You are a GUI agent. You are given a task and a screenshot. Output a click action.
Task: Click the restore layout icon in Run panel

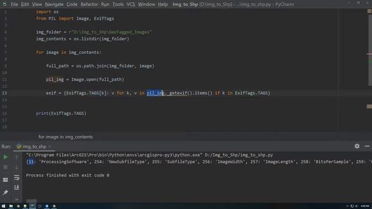(5, 179)
